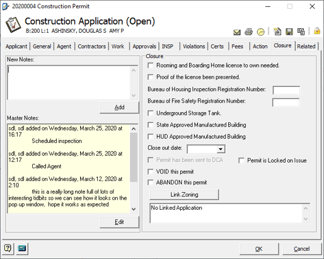Switch to the Fees tab
Image resolution: width=324 pixels, height=259 pixels.
point(238,46)
